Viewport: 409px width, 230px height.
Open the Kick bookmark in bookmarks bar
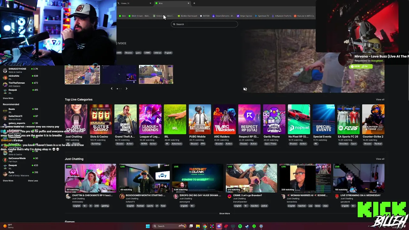pyautogui.click(x=122, y=16)
